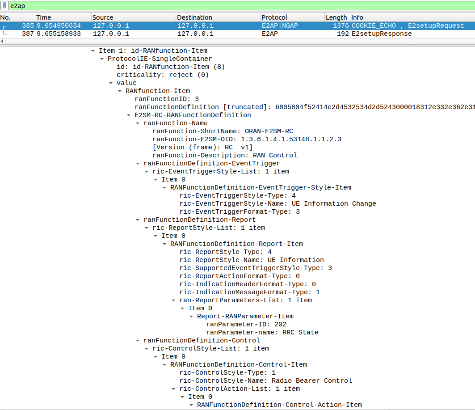Select the ranParameter-name: RRC State field

pyautogui.click(x=262, y=332)
